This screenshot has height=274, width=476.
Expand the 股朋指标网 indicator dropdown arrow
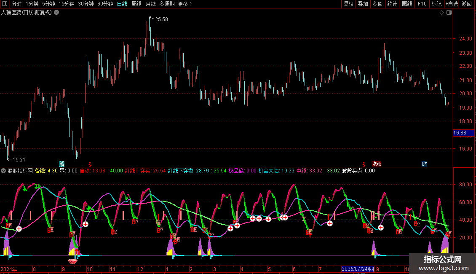(x=3, y=171)
